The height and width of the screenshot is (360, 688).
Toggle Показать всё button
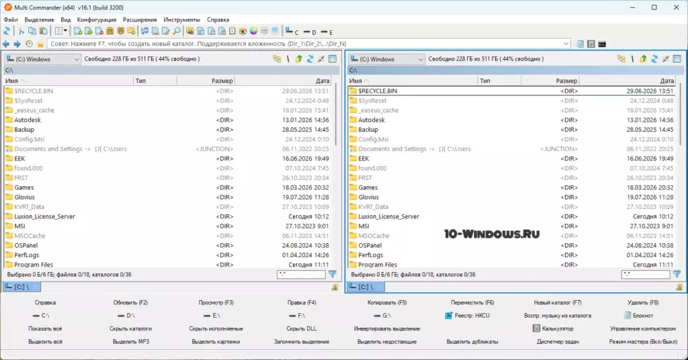click(45, 328)
